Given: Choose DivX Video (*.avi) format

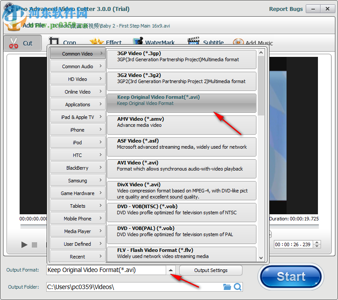Looking at the screenshot, I should (181, 190).
